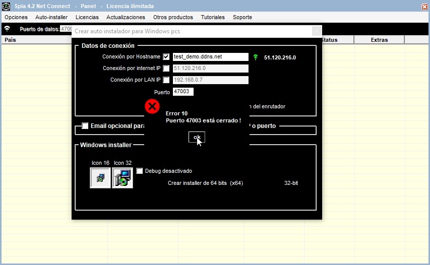Click the internet IP field 51.120.216.0
The width and height of the screenshot is (430, 265).
point(211,68)
